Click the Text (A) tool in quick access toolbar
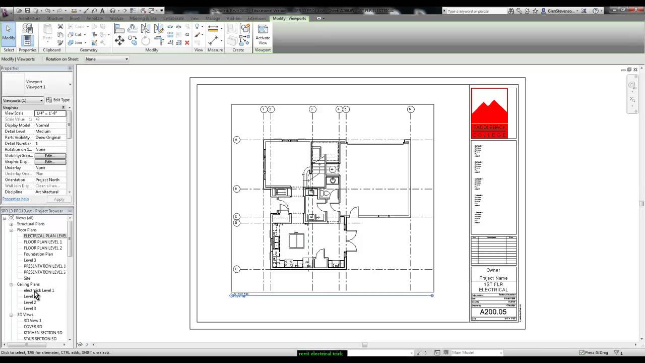This screenshot has height=363, width=645. (103, 11)
